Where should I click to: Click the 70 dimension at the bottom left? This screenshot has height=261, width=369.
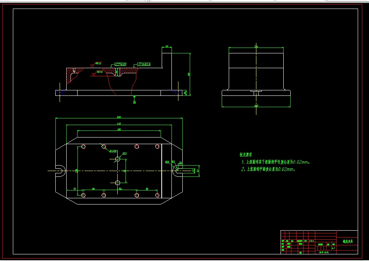click(x=74, y=189)
